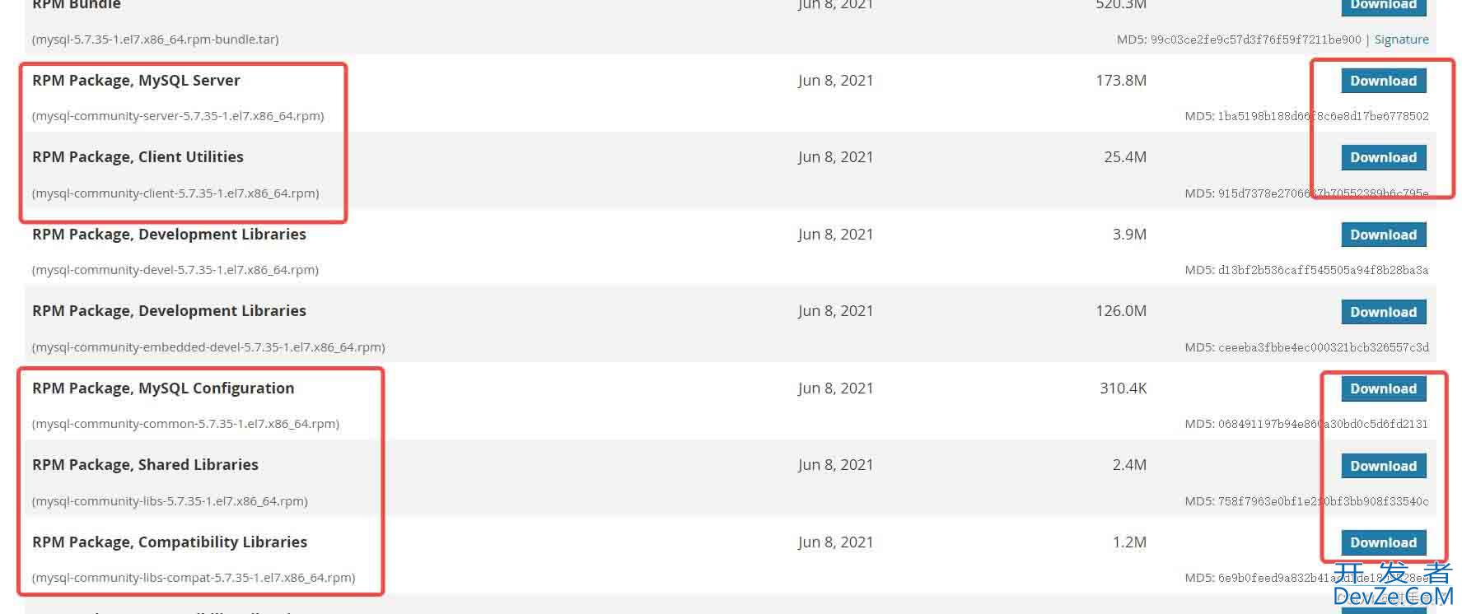Click the MD5 checksum of MySQL Server package
1462x614 pixels.
[x=1306, y=116]
